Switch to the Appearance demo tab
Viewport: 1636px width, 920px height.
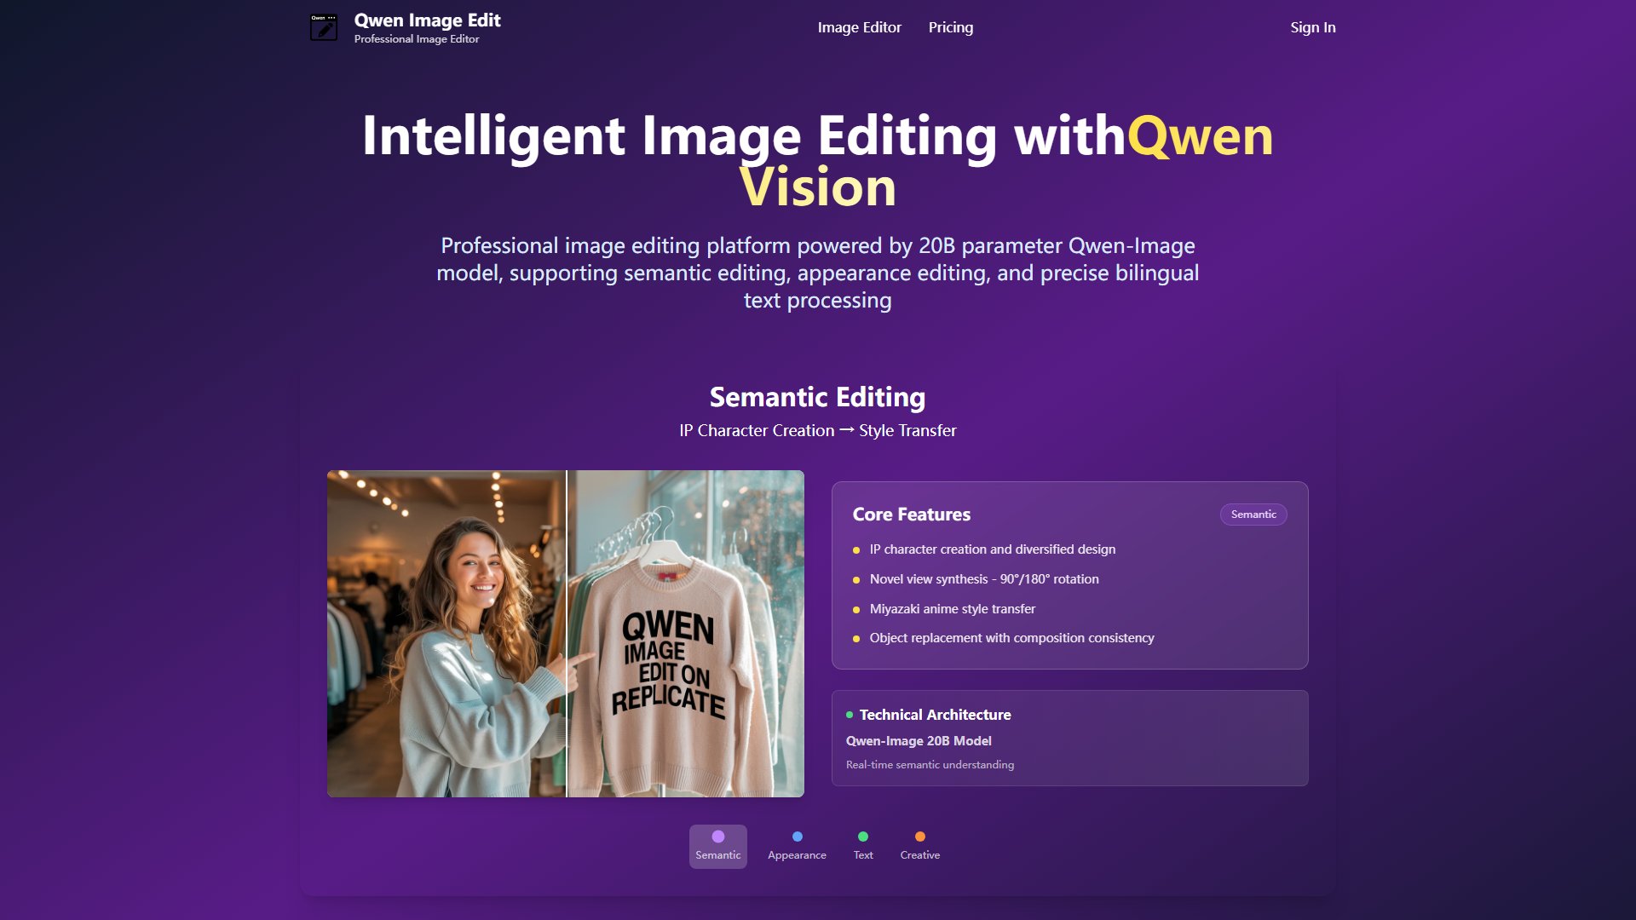click(x=797, y=846)
